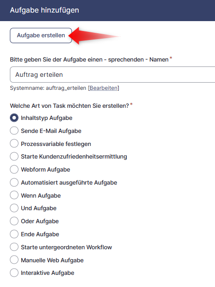Click the Systemname auftrag_erteilen text
The height and width of the screenshot is (287, 215).
(48, 88)
